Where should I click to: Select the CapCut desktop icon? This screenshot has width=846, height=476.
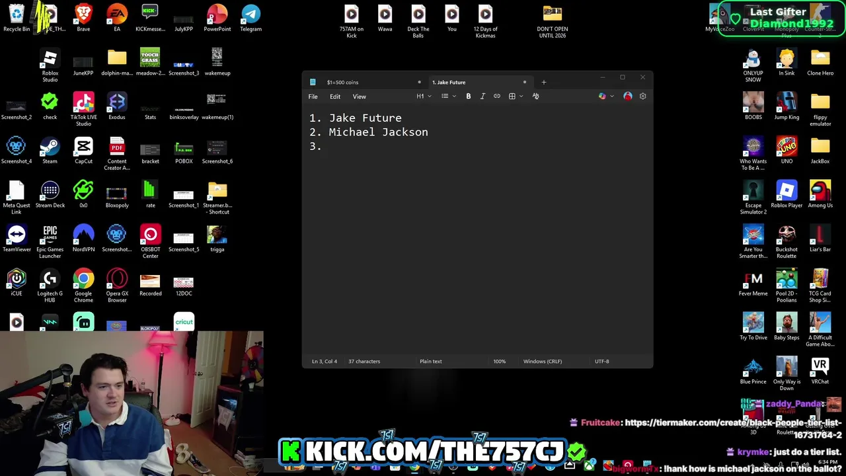83,151
